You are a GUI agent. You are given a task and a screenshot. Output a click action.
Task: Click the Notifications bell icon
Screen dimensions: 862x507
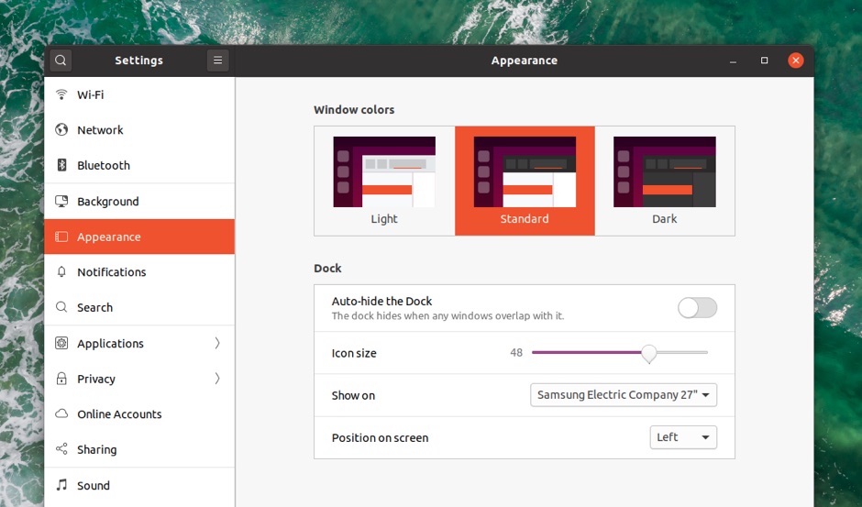point(61,272)
